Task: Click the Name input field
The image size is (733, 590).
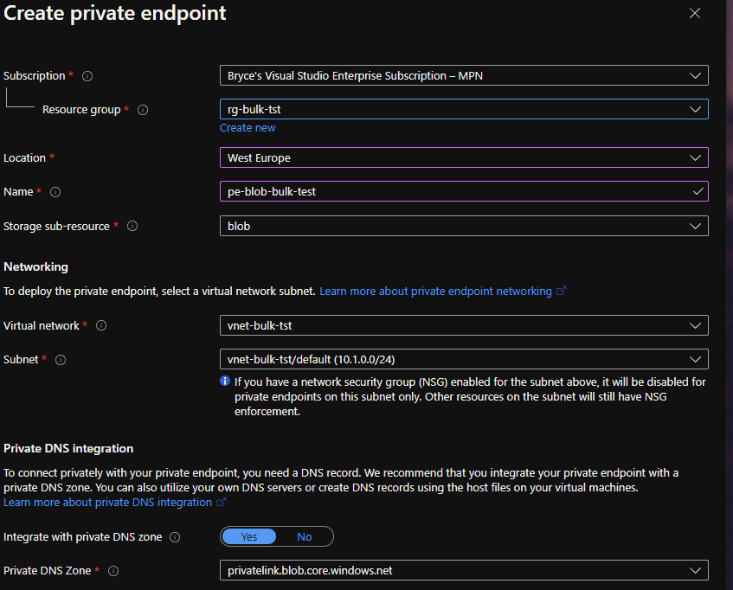Action: click(x=457, y=192)
